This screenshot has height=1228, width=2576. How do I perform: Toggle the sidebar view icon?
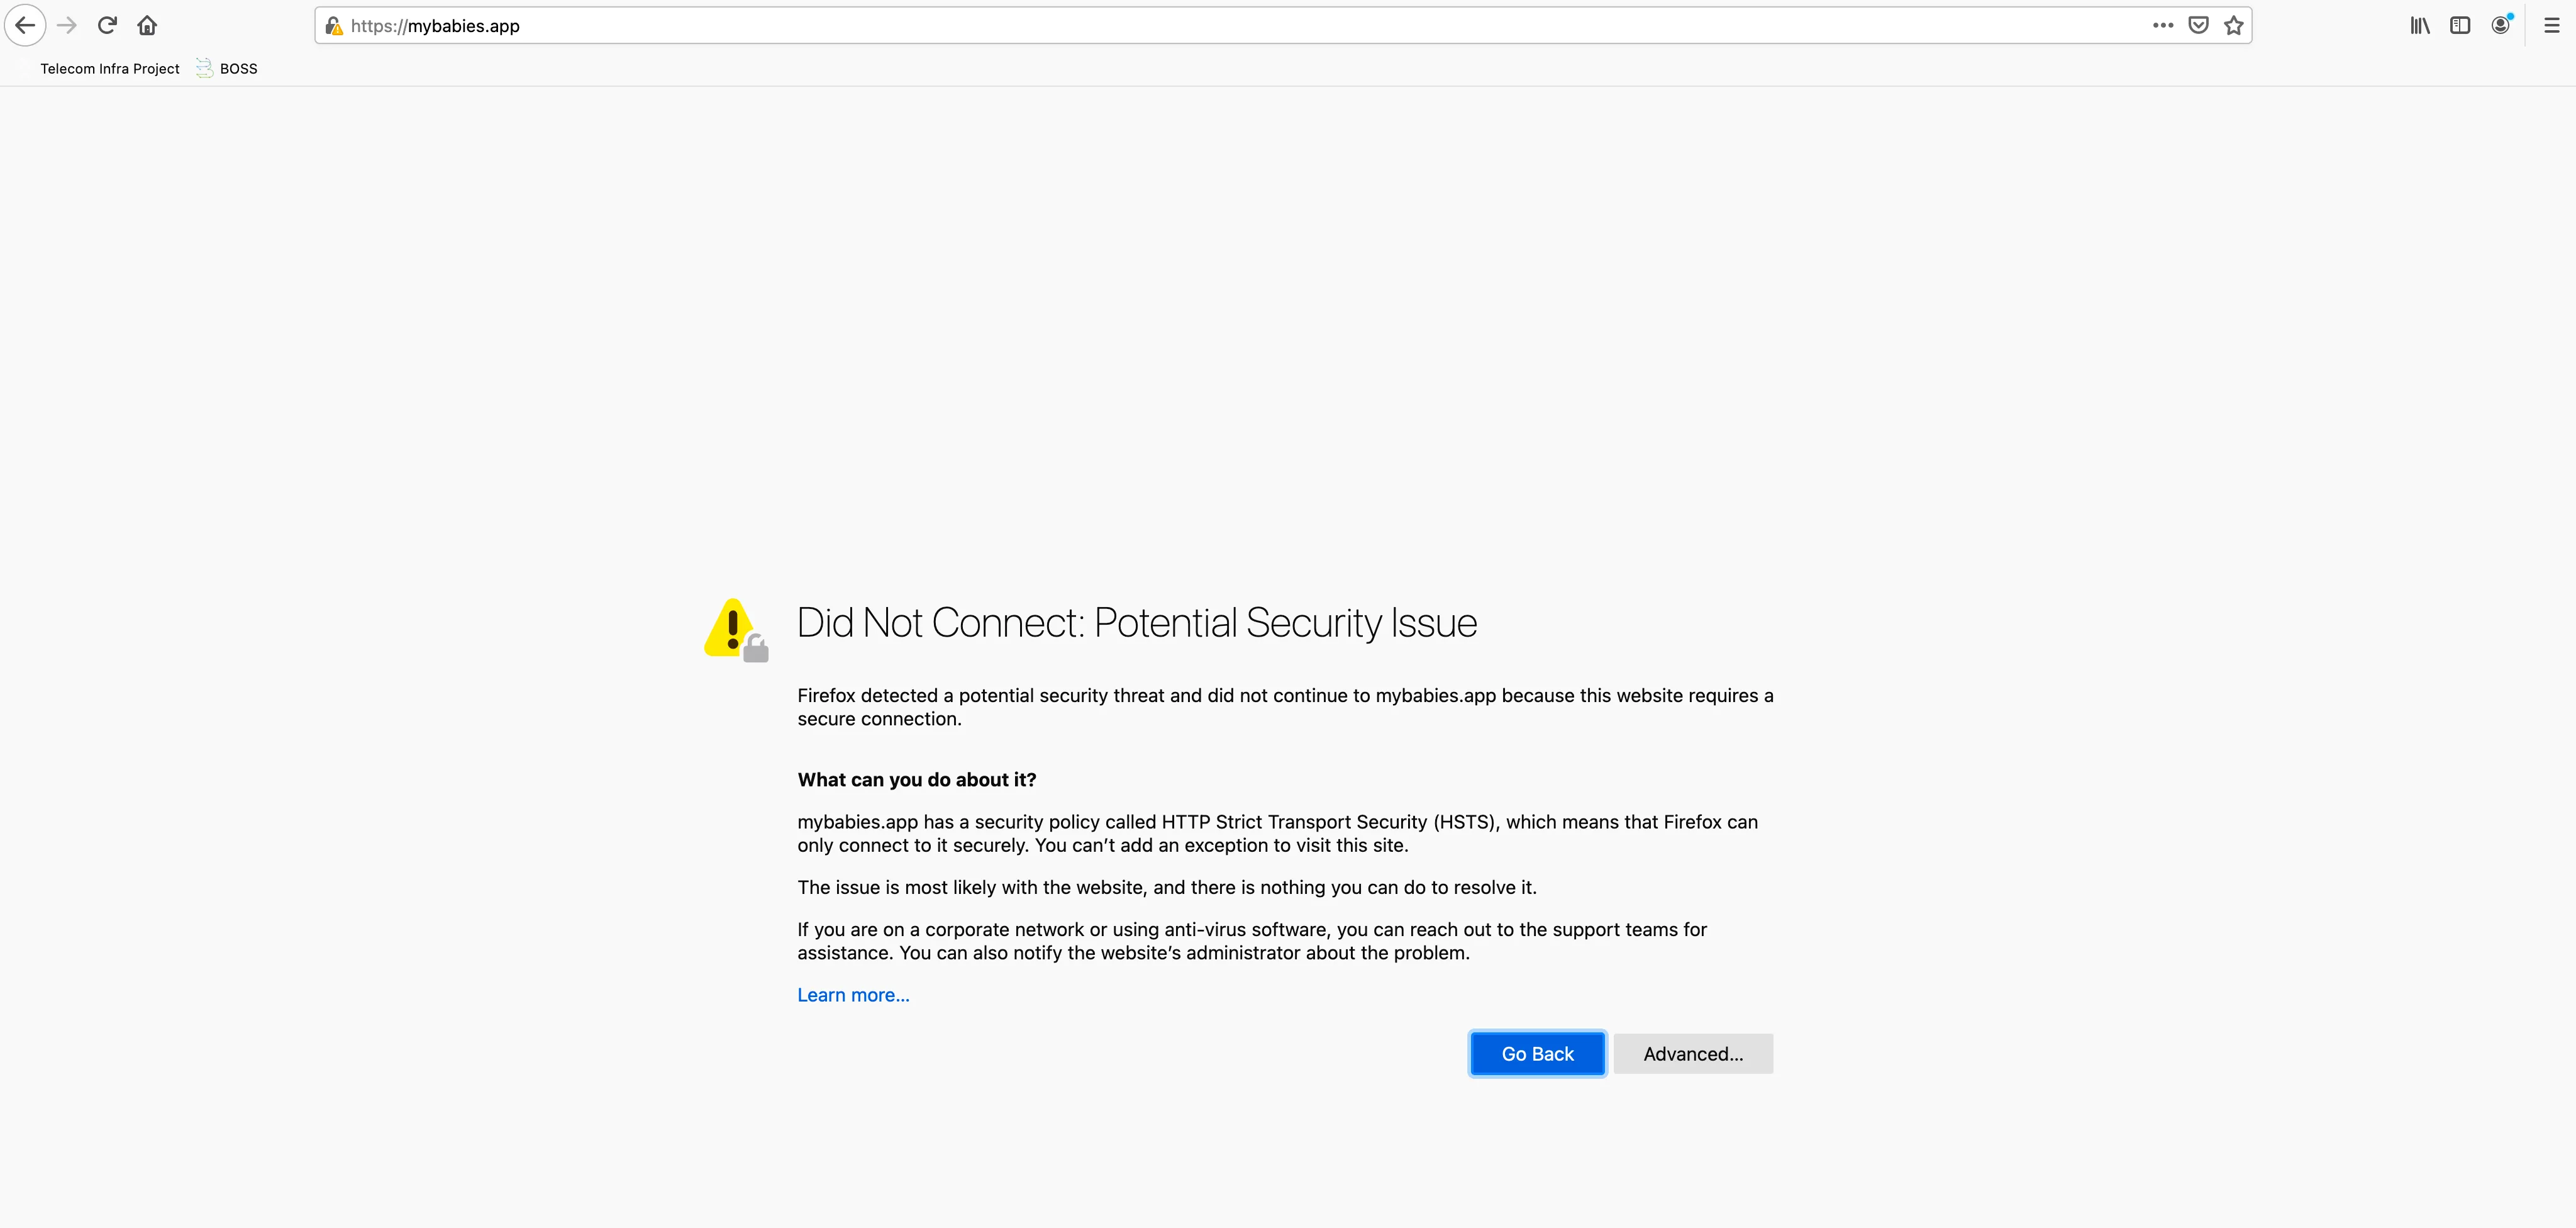coord(2460,26)
